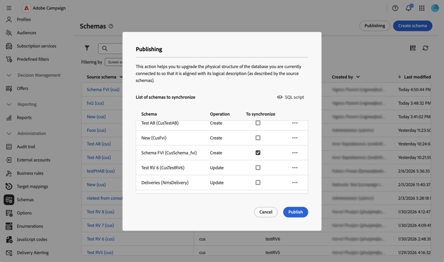Screen dimensions: 444x262
Task: Check the Test AB (CusTestAB) synchronize checkbox
Action: click(258, 123)
